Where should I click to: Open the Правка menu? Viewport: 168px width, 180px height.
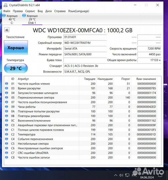(x=18, y=11)
